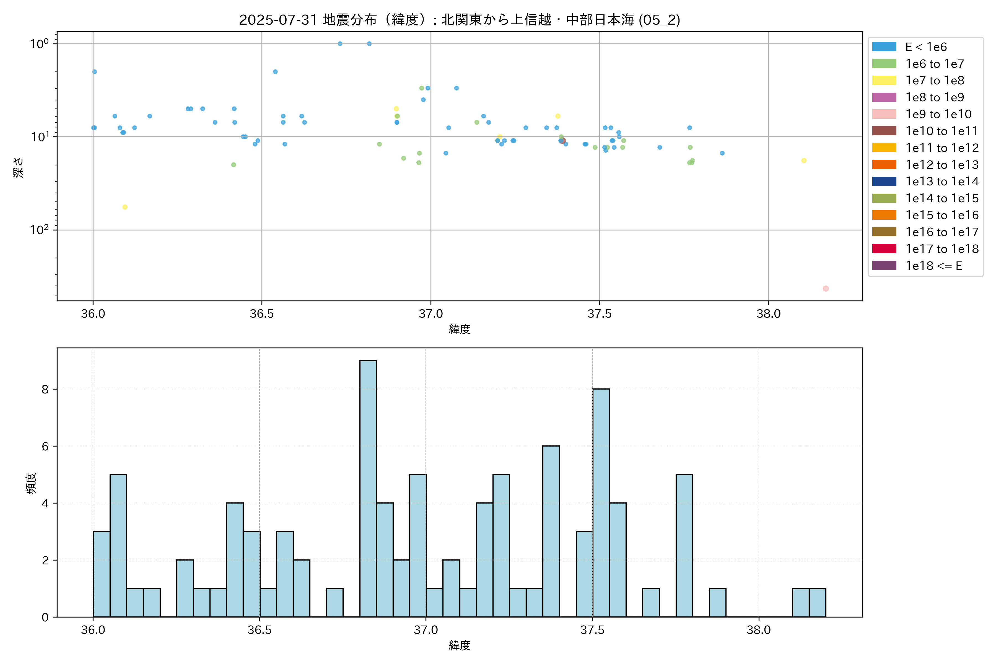Image resolution: width=996 pixels, height=664 pixels.
Task: Click the pink scatter point at bottom right
Action: pyautogui.click(x=825, y=288)
